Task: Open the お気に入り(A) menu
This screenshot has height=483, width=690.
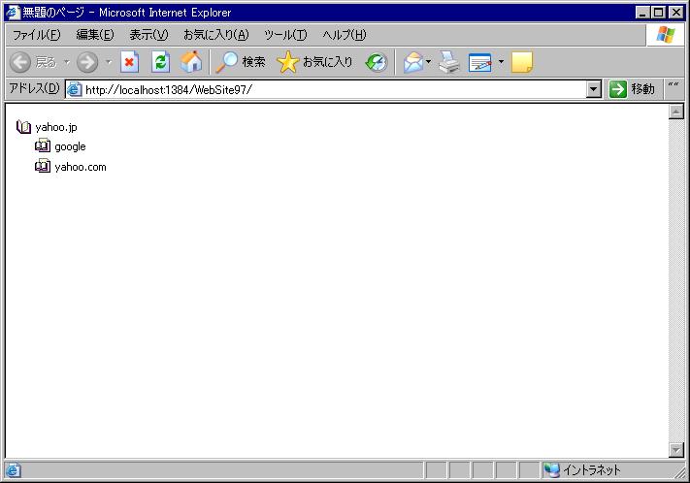Action: (216, 35)
